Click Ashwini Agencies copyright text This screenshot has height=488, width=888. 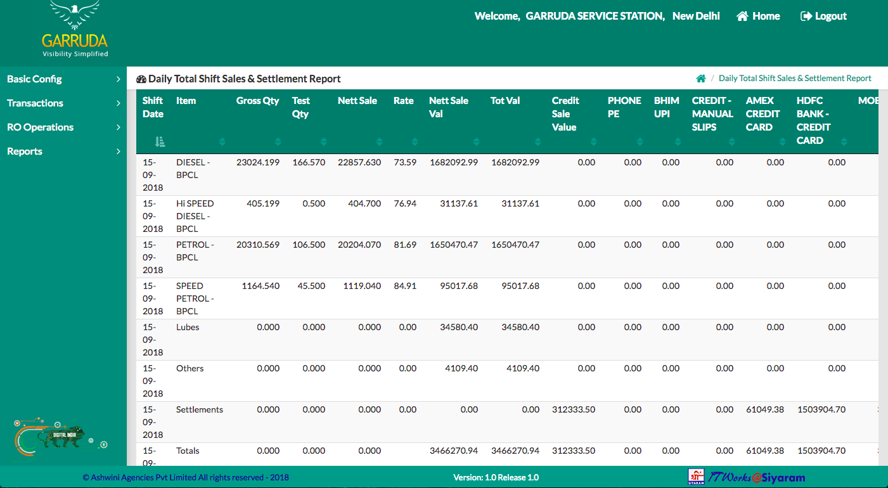tap(186, 477)
